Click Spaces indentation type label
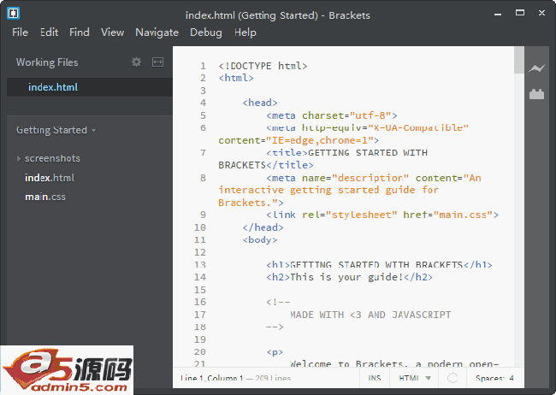Image resolution: width=556 pixels, height=395 pixels. tap(490, 377)
